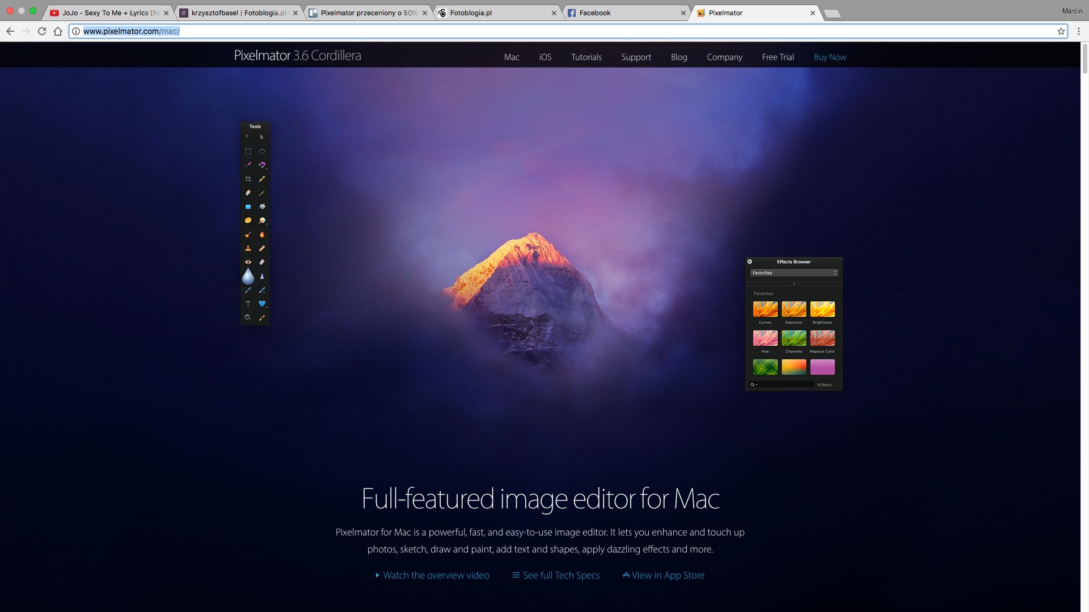
Task: Select the yellow Pencil tool
Action: pyautogui.click(x=262, y=179)
